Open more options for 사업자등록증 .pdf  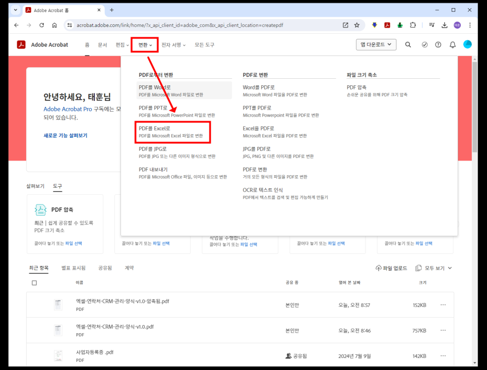[443, 356]
